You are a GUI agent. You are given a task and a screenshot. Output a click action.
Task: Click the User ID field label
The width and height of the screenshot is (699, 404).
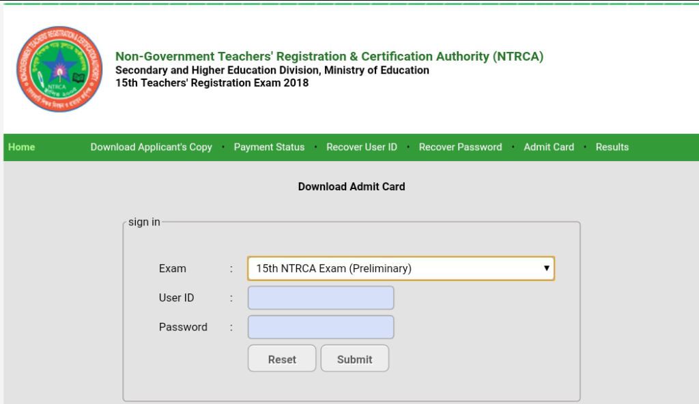[x=176, y=298]
